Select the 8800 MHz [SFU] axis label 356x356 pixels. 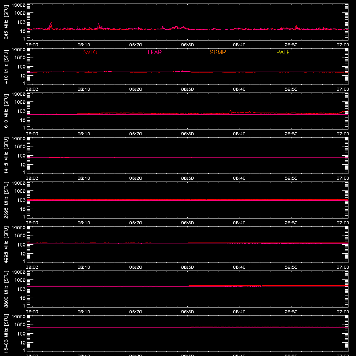click(x=6, y=289)
